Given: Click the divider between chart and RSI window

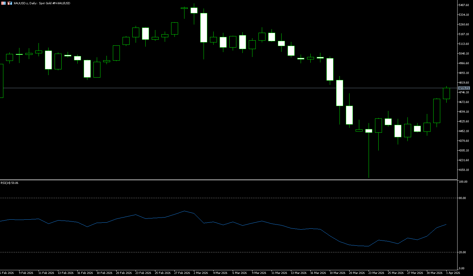Looking at the screenshot, I should click(228, 180).
